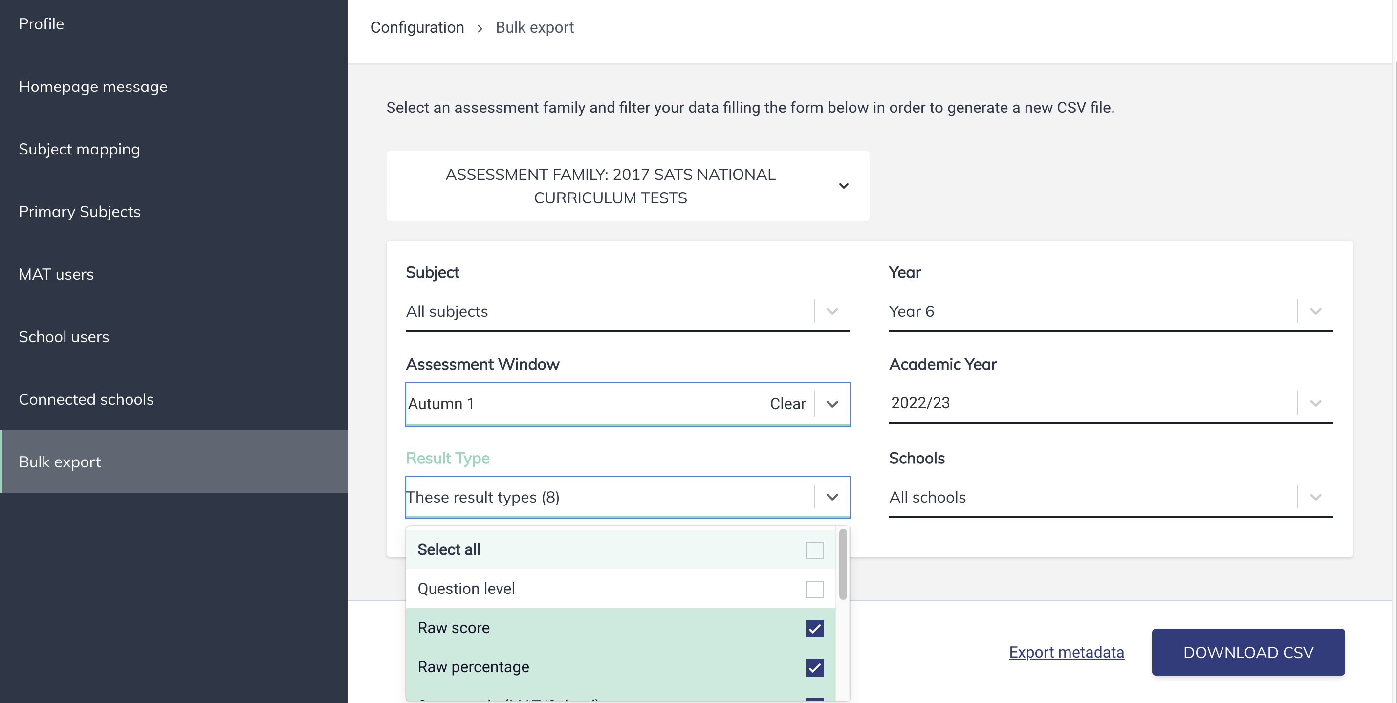
Task: Click the Homepage message sidebar icon
Action: 93,86
